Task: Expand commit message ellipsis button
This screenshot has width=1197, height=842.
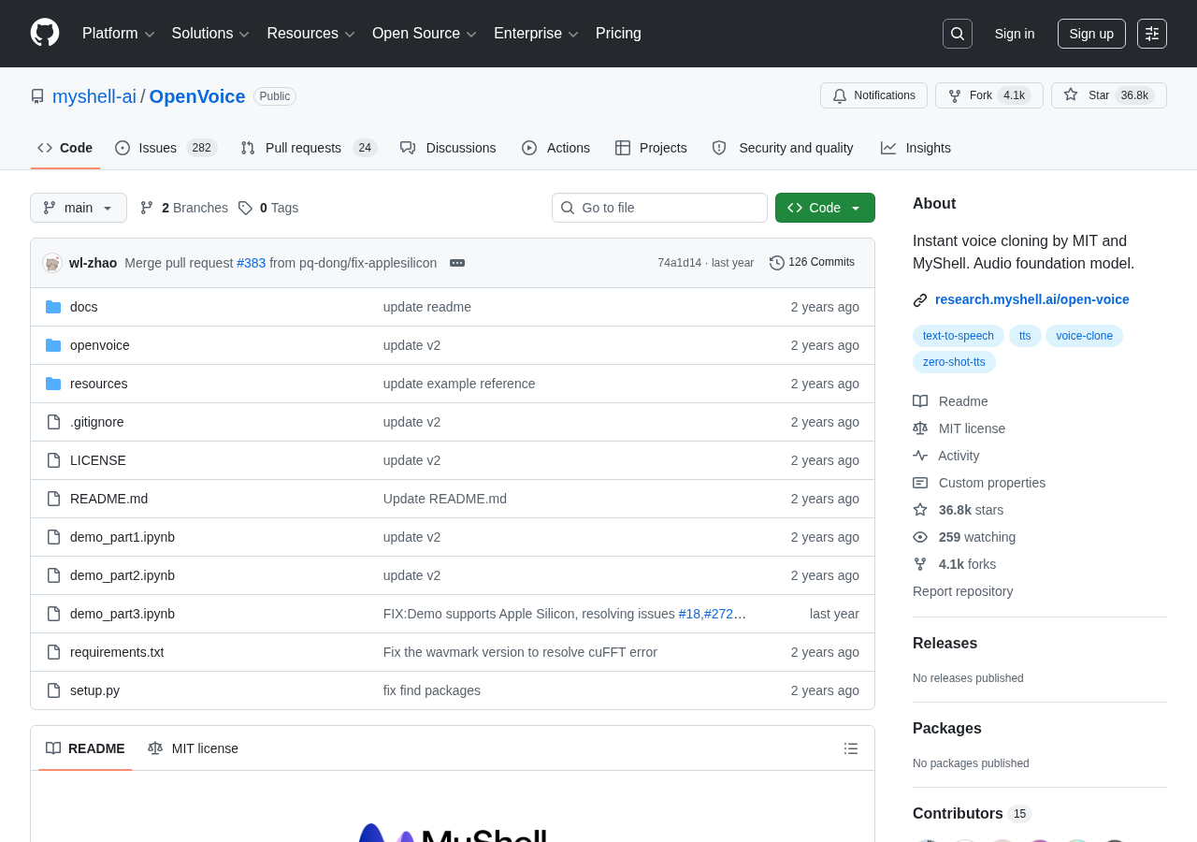Action: 457,263
